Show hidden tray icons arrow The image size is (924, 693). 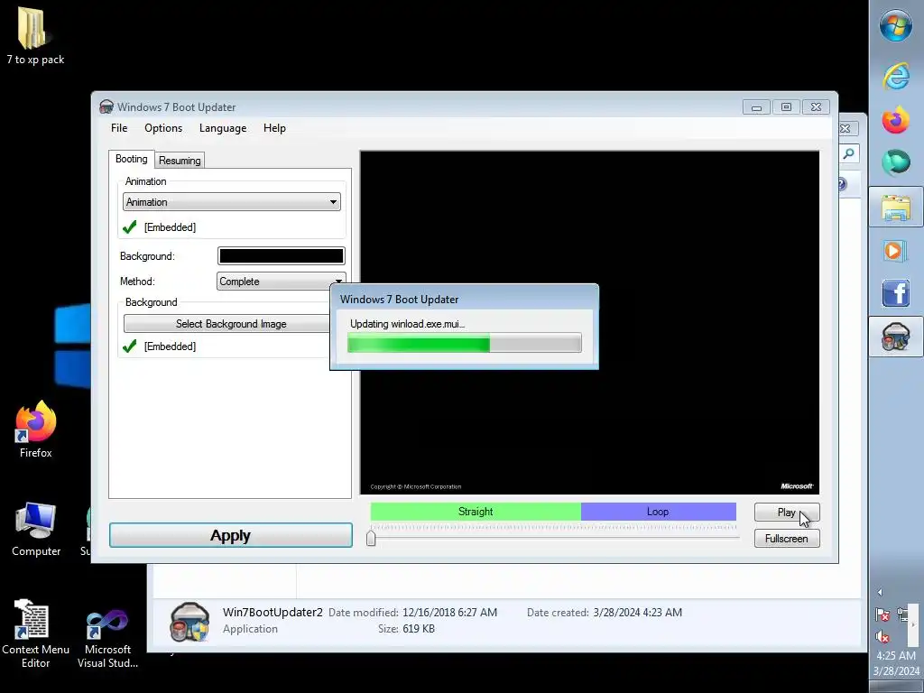click(880, 592)
